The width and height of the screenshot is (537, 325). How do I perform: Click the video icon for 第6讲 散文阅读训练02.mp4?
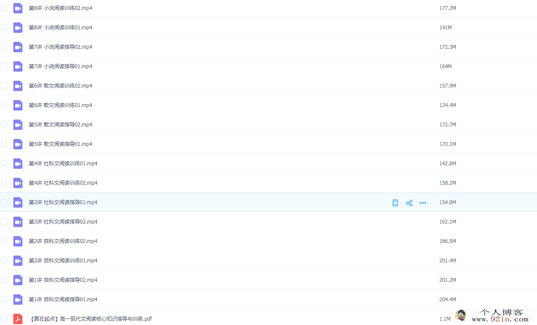tap(18, 86)
